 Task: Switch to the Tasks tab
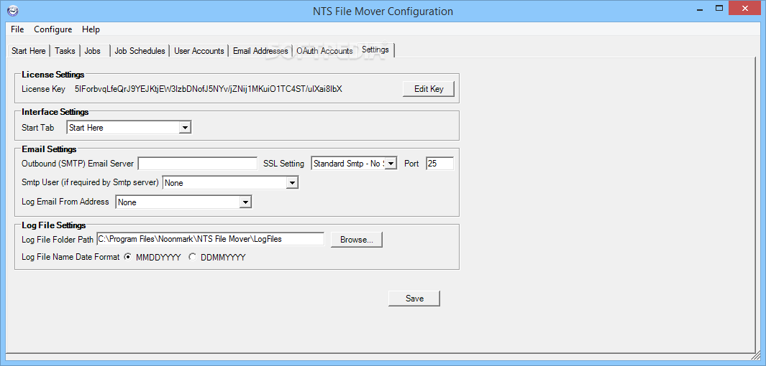click(x=65, y=51)
